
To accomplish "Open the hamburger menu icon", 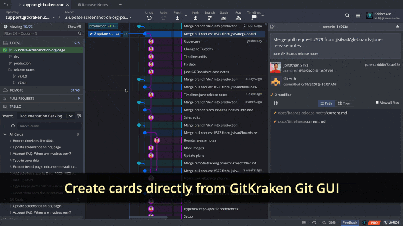I will pos(358,16).
